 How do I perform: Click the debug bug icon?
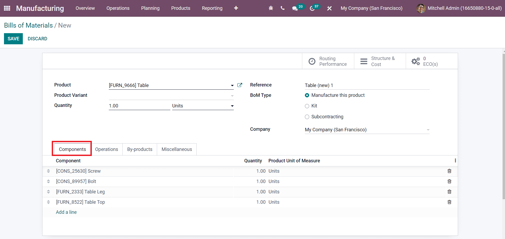click(x=271, y=8)
